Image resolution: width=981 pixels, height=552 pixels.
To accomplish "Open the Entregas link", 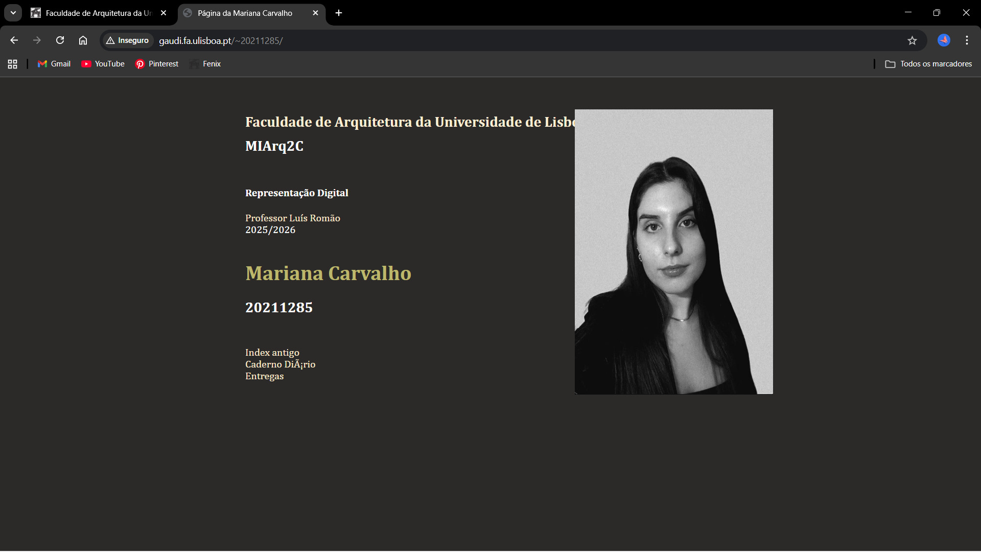I will click(264, 376).
